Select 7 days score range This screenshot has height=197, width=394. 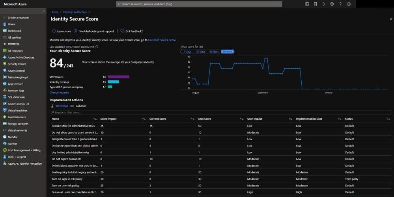click(x=187, y=52)
